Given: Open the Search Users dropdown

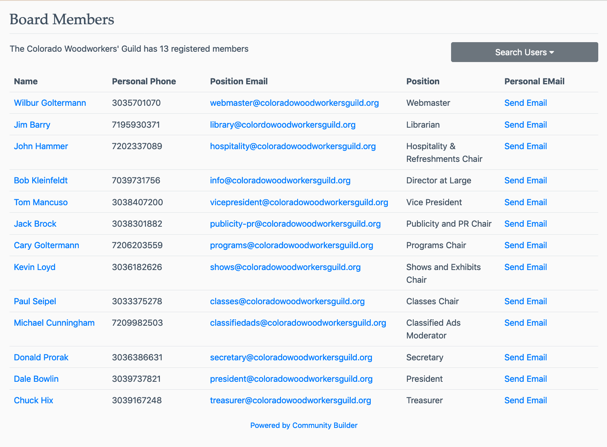Looking at the screenshot, I should [524, 52].
